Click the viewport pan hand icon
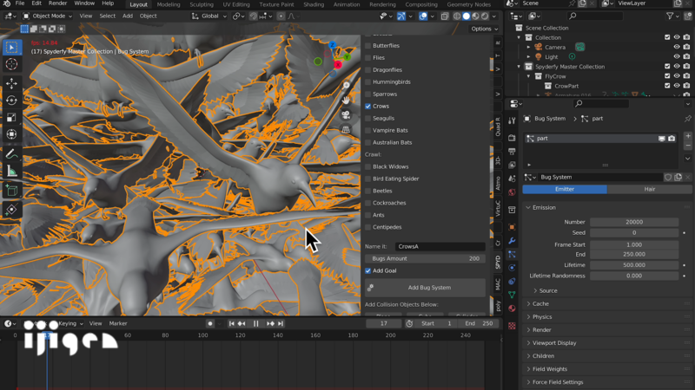Viewport: 695px width, 390px height. pyautogui.click(x=346, y=101)
